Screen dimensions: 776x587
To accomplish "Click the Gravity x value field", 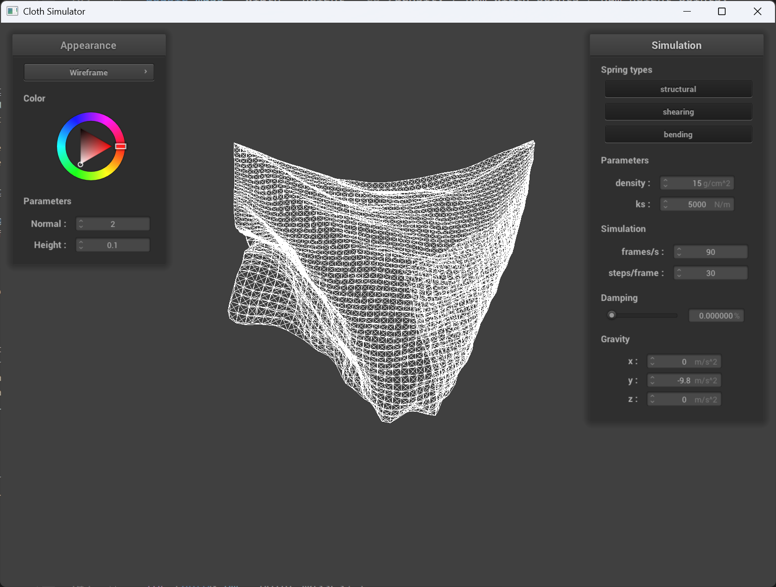I will click(x=684, y=362).
